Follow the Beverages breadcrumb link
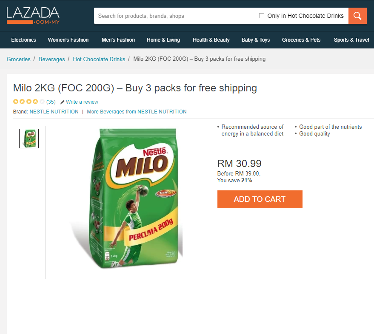 [x=51, y=59]
